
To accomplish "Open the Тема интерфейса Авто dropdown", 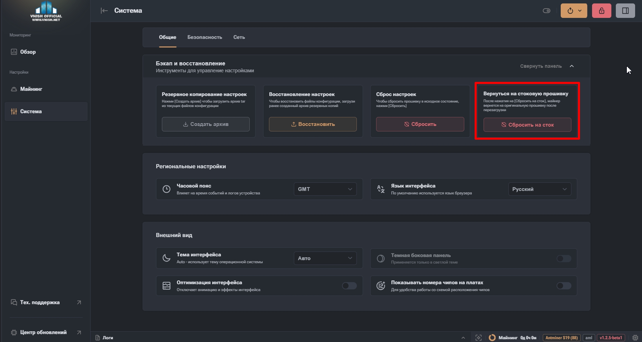I will 325,258.
